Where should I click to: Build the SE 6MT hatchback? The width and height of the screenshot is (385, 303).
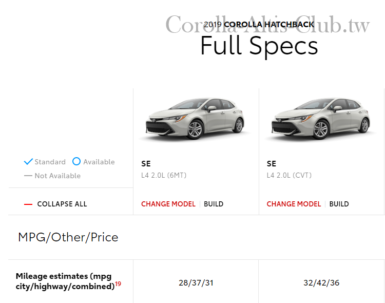(214, 204)
